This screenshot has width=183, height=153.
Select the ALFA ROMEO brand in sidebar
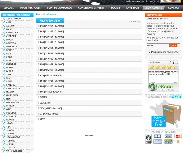click(13, 19)
